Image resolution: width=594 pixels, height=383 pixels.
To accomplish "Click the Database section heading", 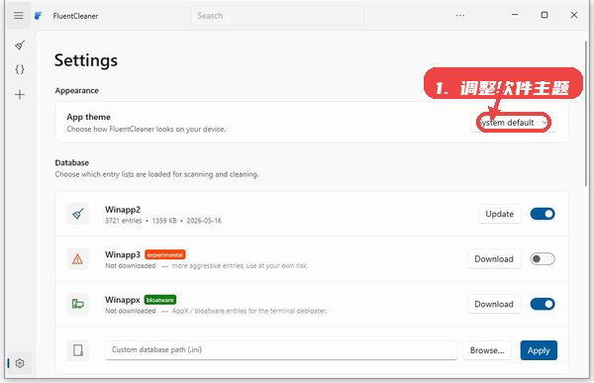I will 72,162.
